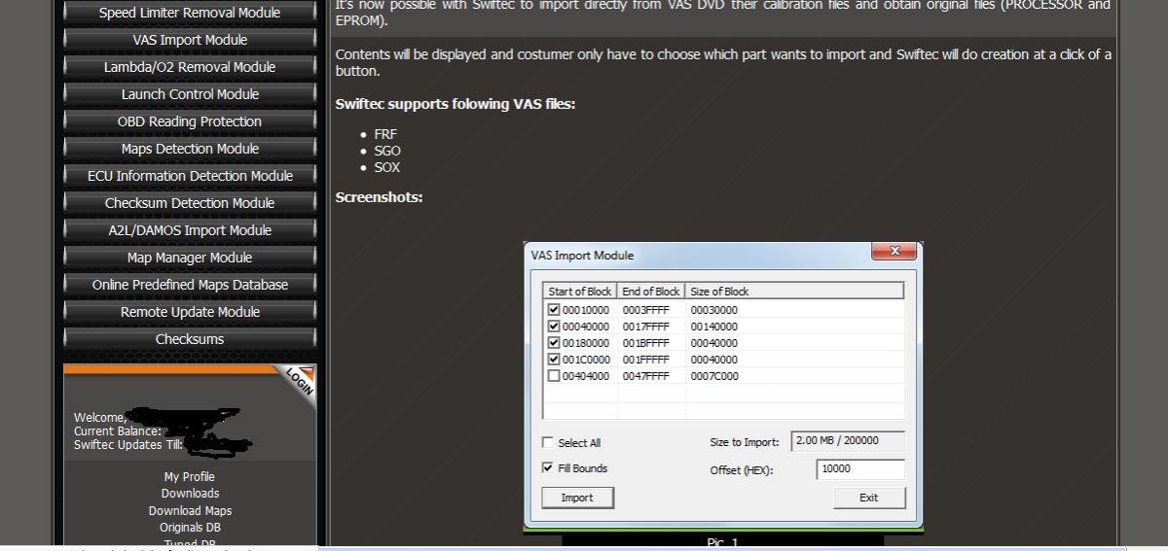Open Originals DB link
Image resolution: width=1168 pixels, height=551 pixels.
(x=190, y=528)
